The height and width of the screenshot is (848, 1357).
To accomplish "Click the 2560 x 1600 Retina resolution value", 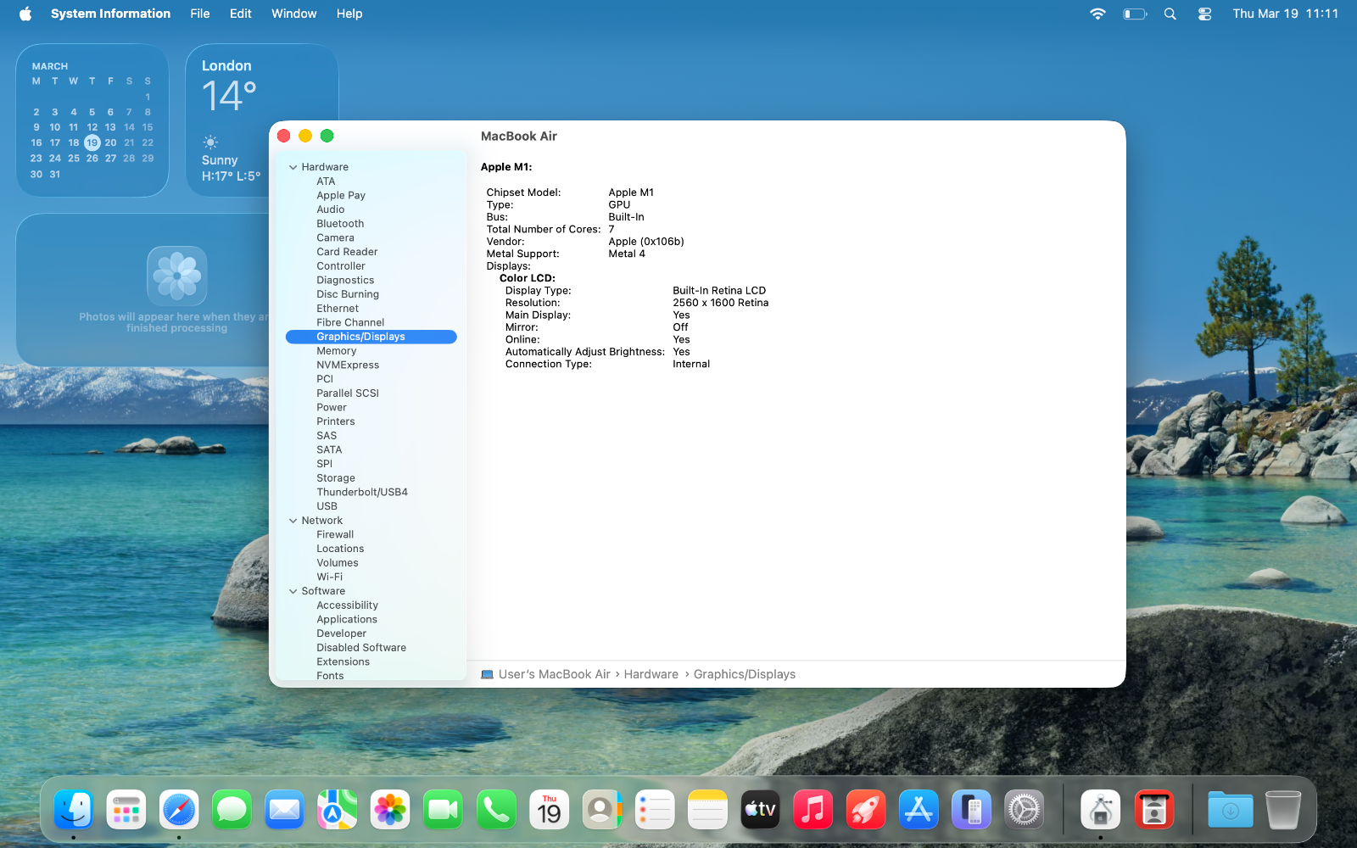I will pyautogui.click(x=721, y=303).
